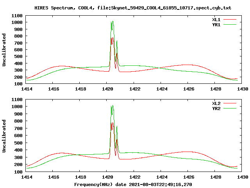Click the 1416 tick label of bottom plot
The width and height of the screenshot is (250, 188).
click(54, 177)
